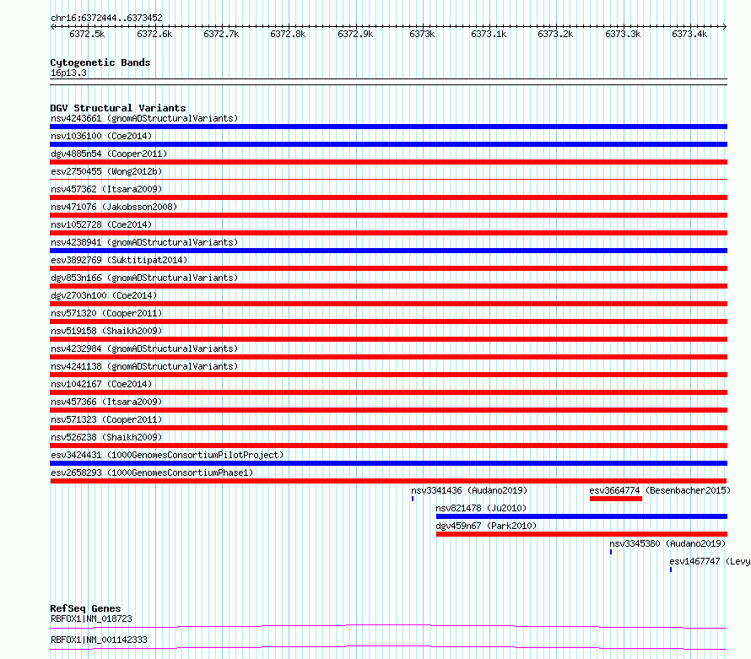
Task: Open the esv3424431 1000GenomesConsortiumPilotProject label
Action: [167, 455]
